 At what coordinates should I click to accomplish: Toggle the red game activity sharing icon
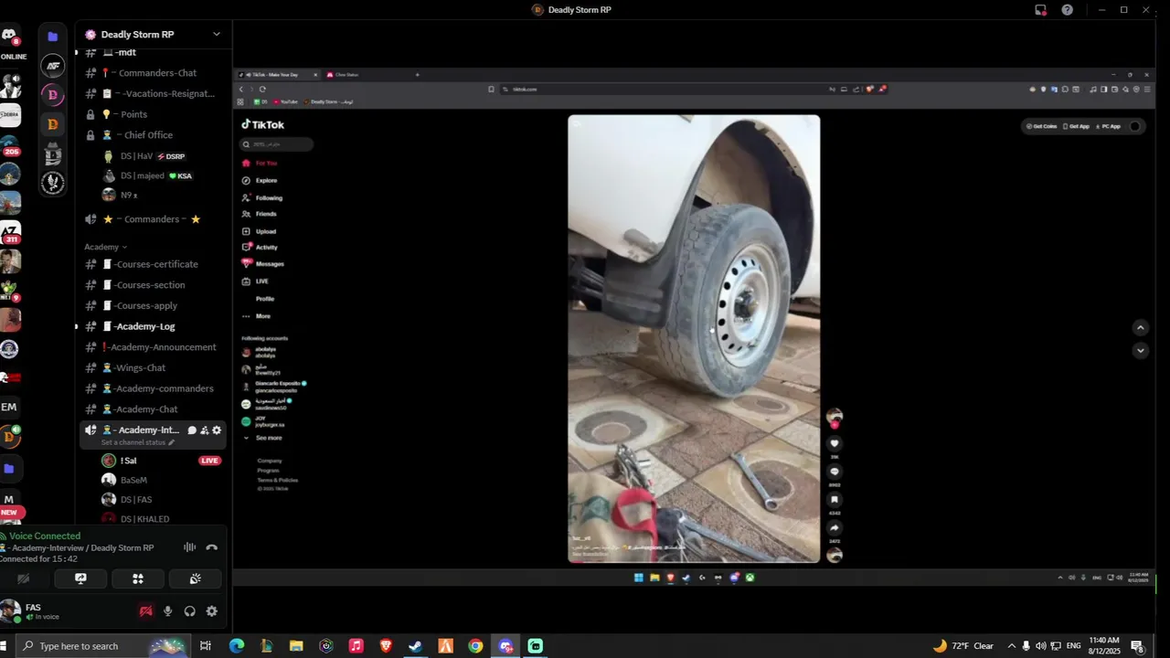coord(145,611)
